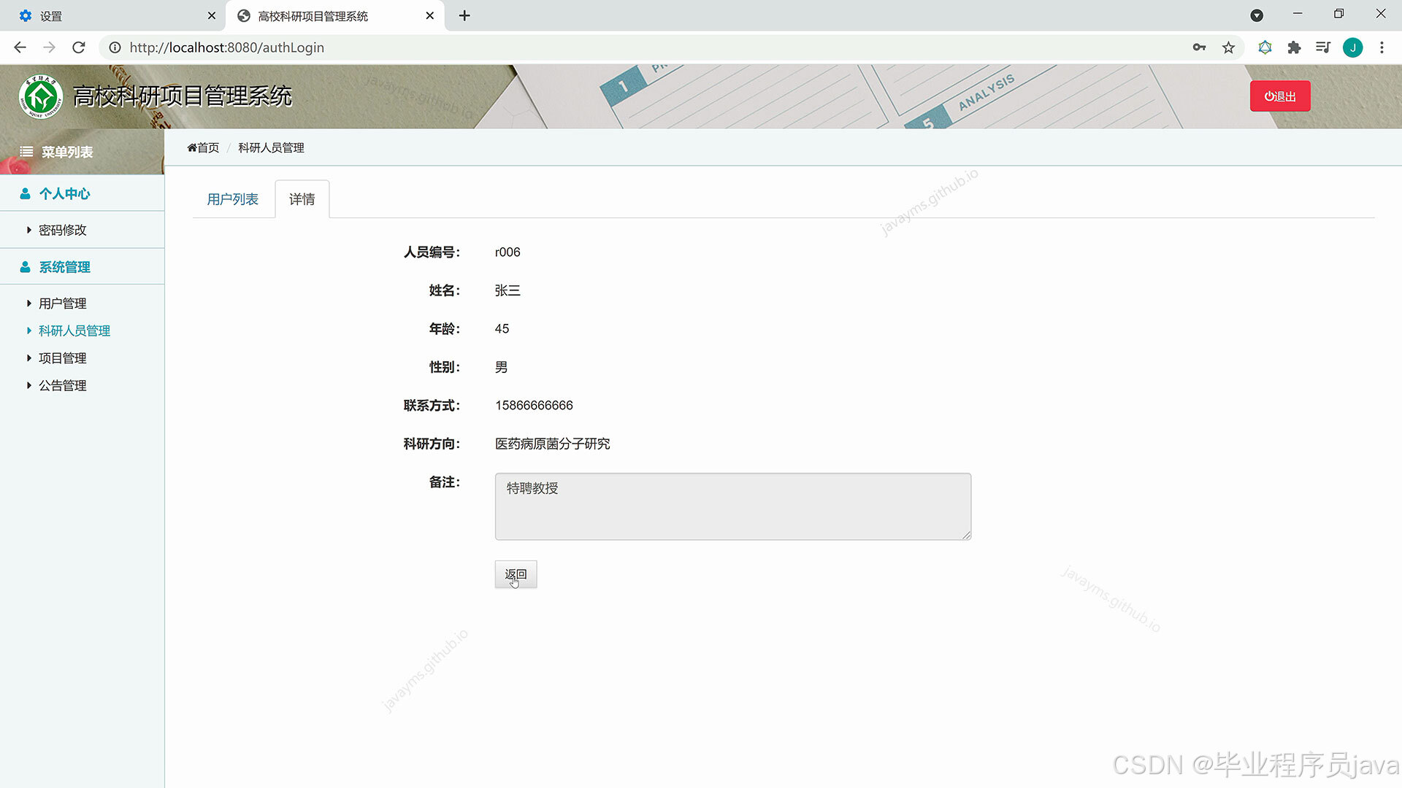
Task: Click the arrow beside 用户管理
Action: 28,304
